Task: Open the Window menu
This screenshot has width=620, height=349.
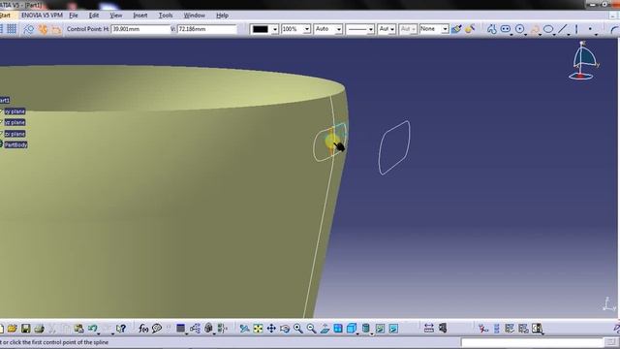Action: click(x=194, y=16)
